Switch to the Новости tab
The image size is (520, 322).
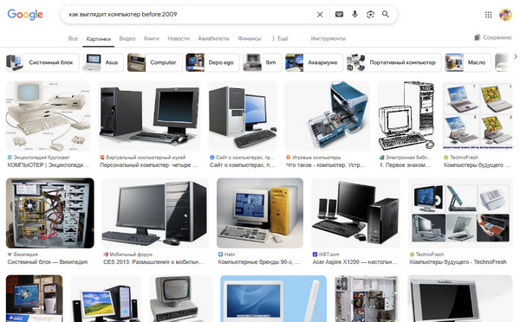tap(179, 38)
